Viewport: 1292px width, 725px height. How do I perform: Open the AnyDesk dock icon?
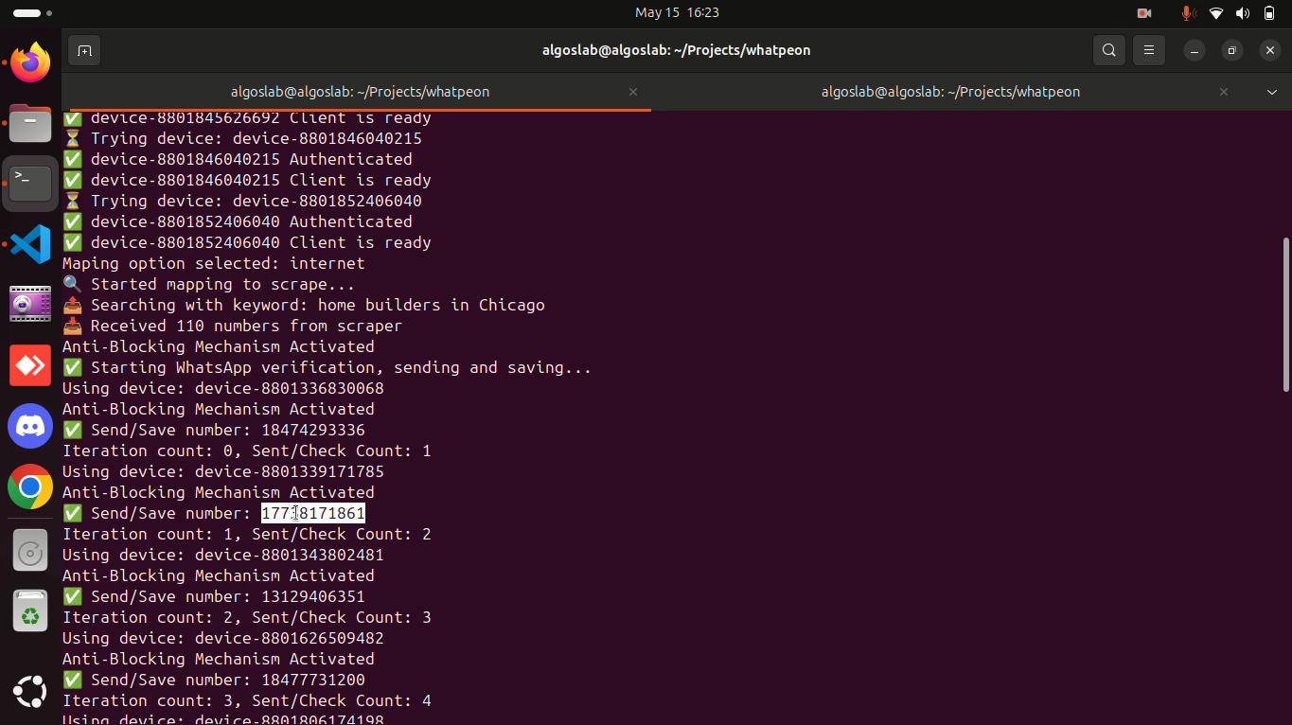(x=30, y=365)
